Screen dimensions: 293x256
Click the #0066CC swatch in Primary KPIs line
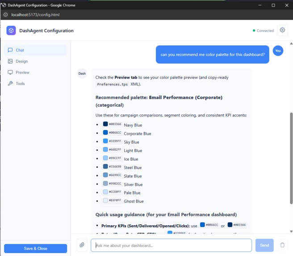click(x=202, y=225)
